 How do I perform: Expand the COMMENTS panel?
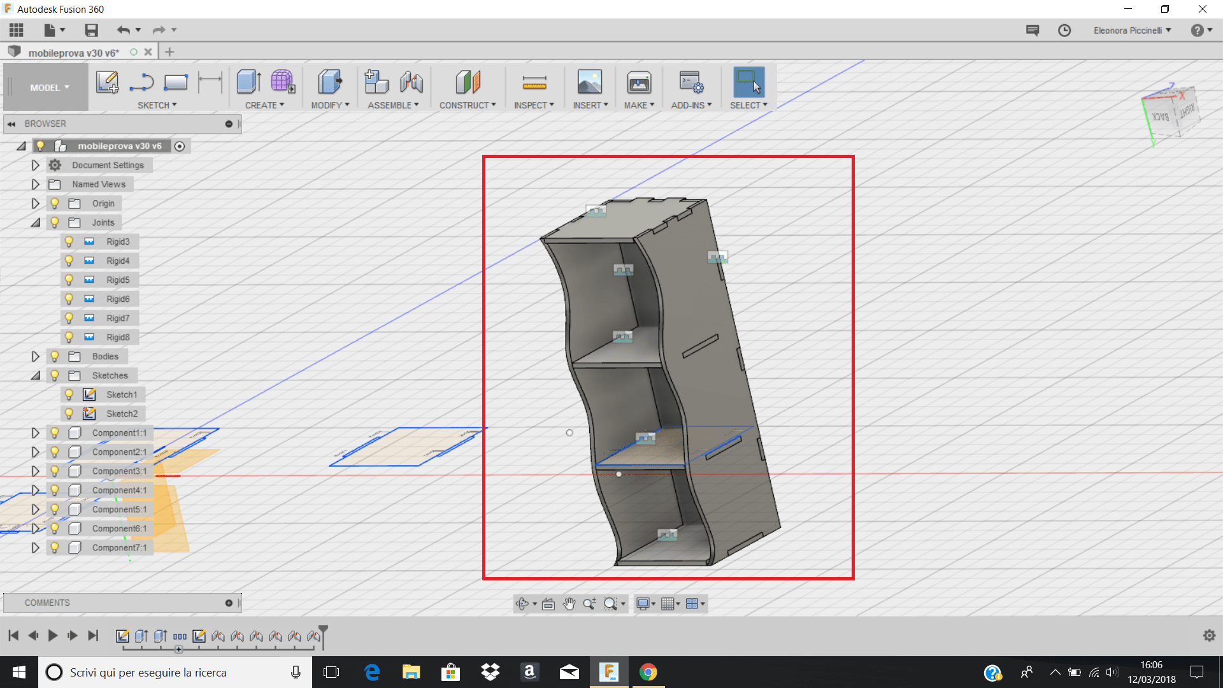(229, 603)
